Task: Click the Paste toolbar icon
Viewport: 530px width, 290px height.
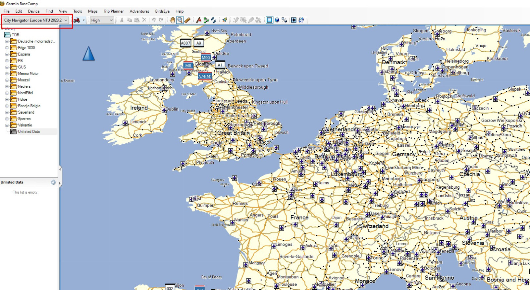Action: pos(137,20)
